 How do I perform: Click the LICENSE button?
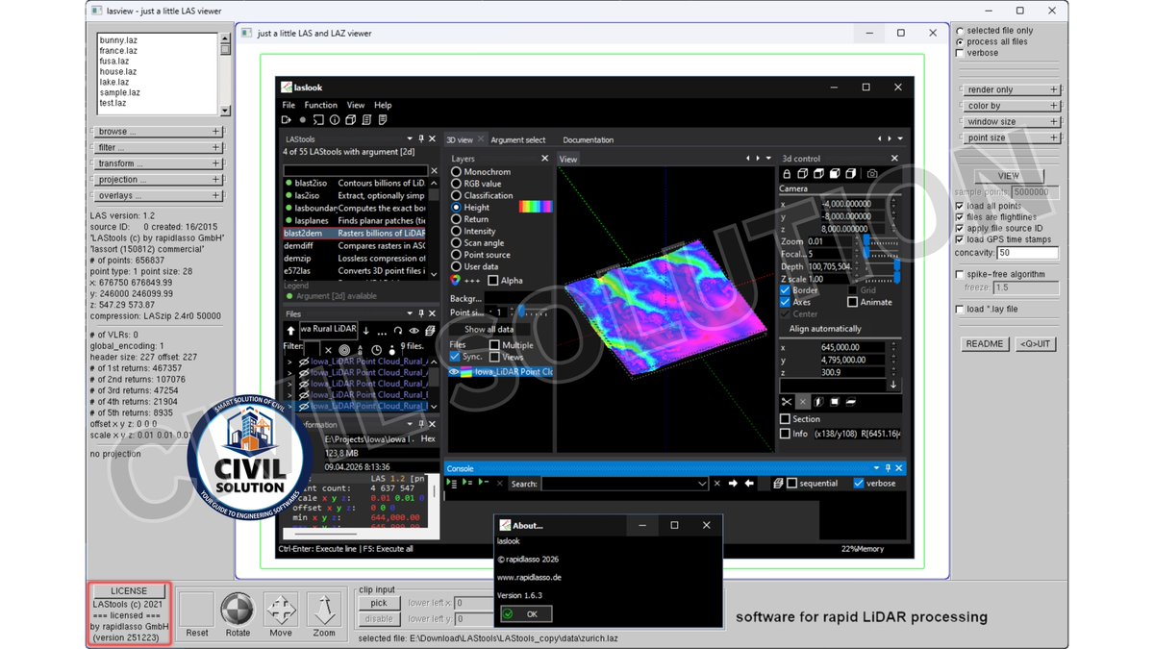(129, 590)
